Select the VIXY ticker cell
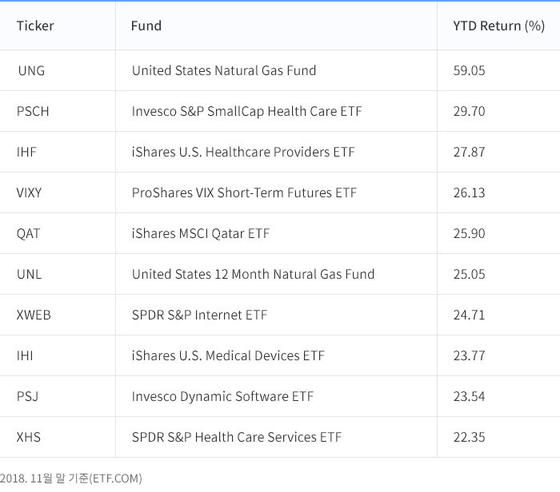Image resolution: width=560 pixels, height=492 pixels. tap(30, 192)
